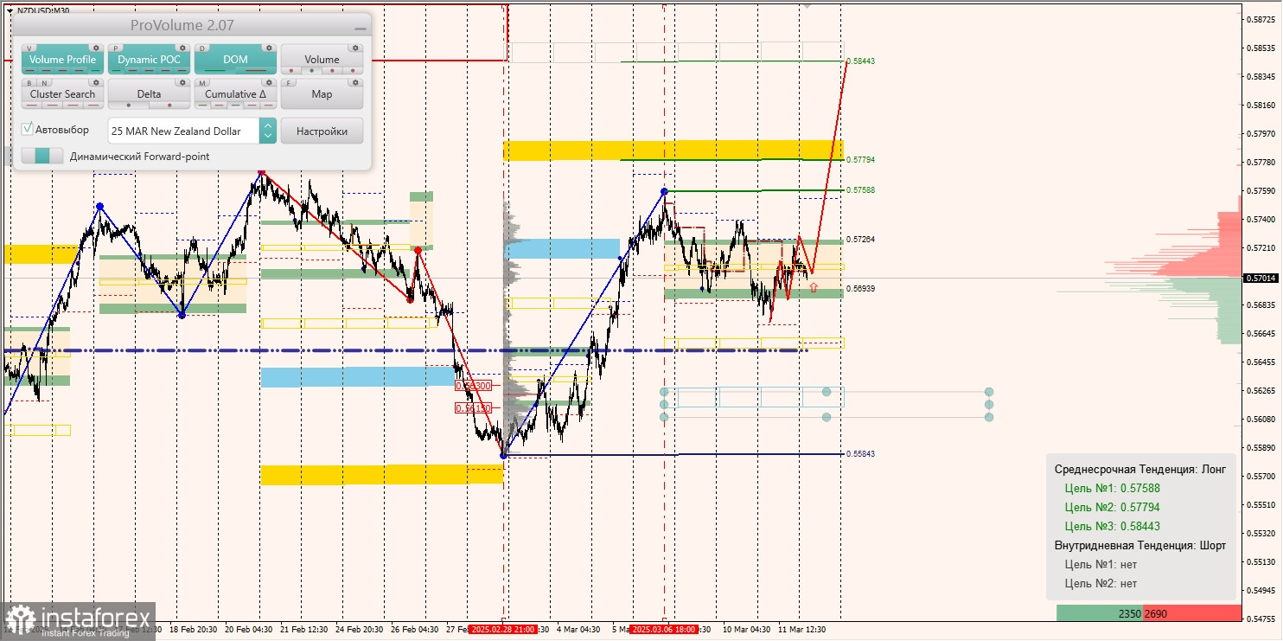Click green 2350 buyers bar

pos(1100,613)
